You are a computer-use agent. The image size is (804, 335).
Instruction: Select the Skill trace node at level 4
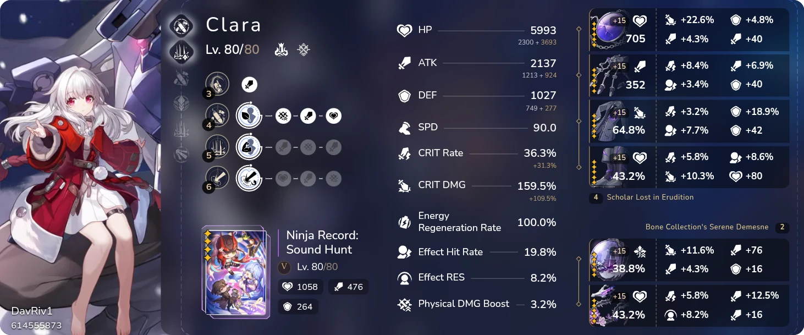217,116
